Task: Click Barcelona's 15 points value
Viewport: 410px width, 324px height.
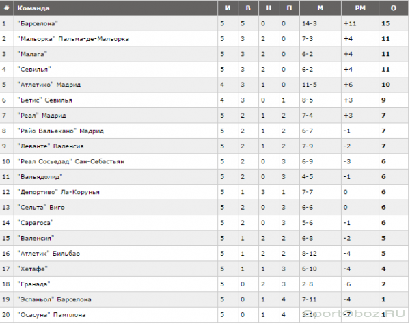Action: 385,23
